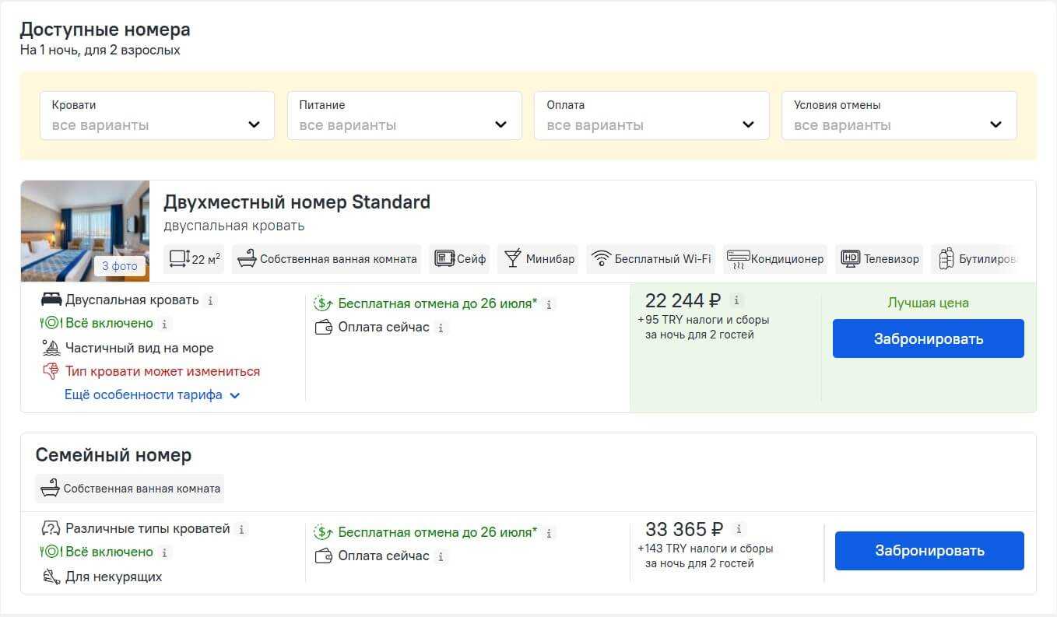This screenshot has width=1057, height=617.
Task: Open the Кровати filter dropdown
Action: (x=156, y=116)
